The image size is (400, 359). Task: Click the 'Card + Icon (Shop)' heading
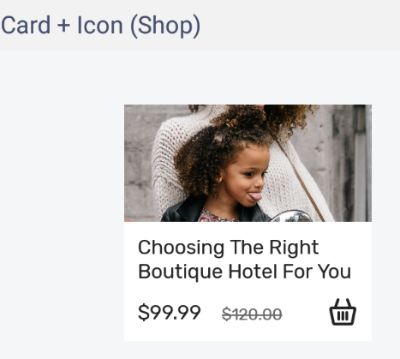(x=100, y=26)
